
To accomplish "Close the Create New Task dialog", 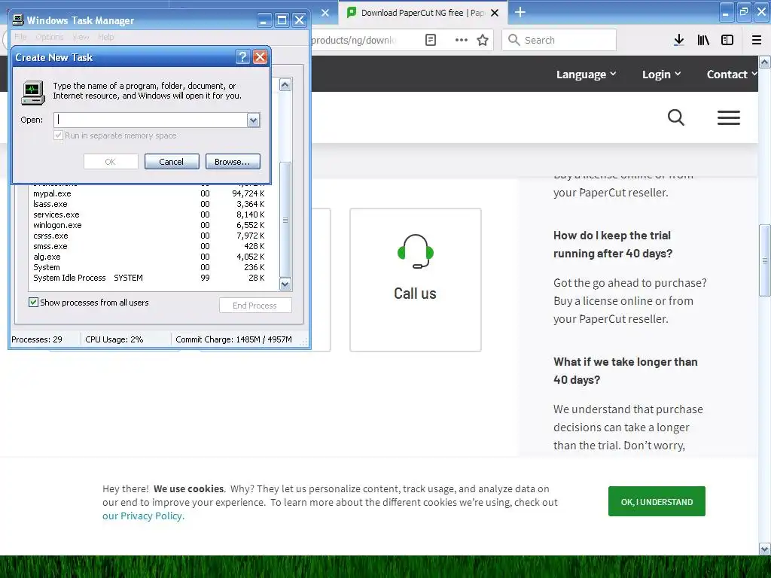I will point(260,57).
